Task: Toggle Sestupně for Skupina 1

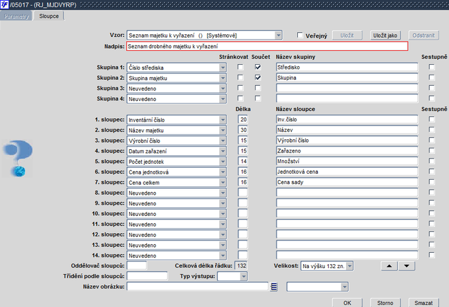Action: point(432,67)
